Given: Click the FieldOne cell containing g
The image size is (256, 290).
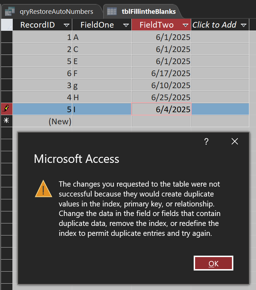Looking at the screenshot, I should tap(102, 85).
